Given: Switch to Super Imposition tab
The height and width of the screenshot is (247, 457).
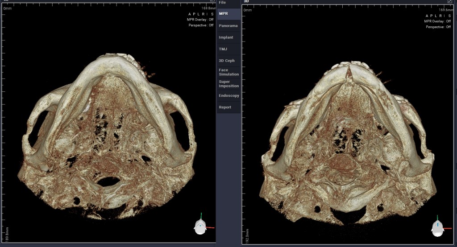Looking at the screenshot, I should (228, 84).
